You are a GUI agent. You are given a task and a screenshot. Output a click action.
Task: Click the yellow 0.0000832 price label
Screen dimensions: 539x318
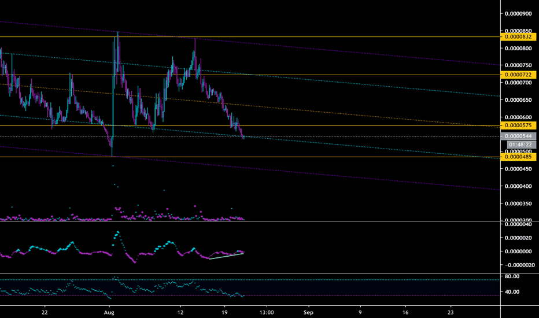tap(518, 37)
